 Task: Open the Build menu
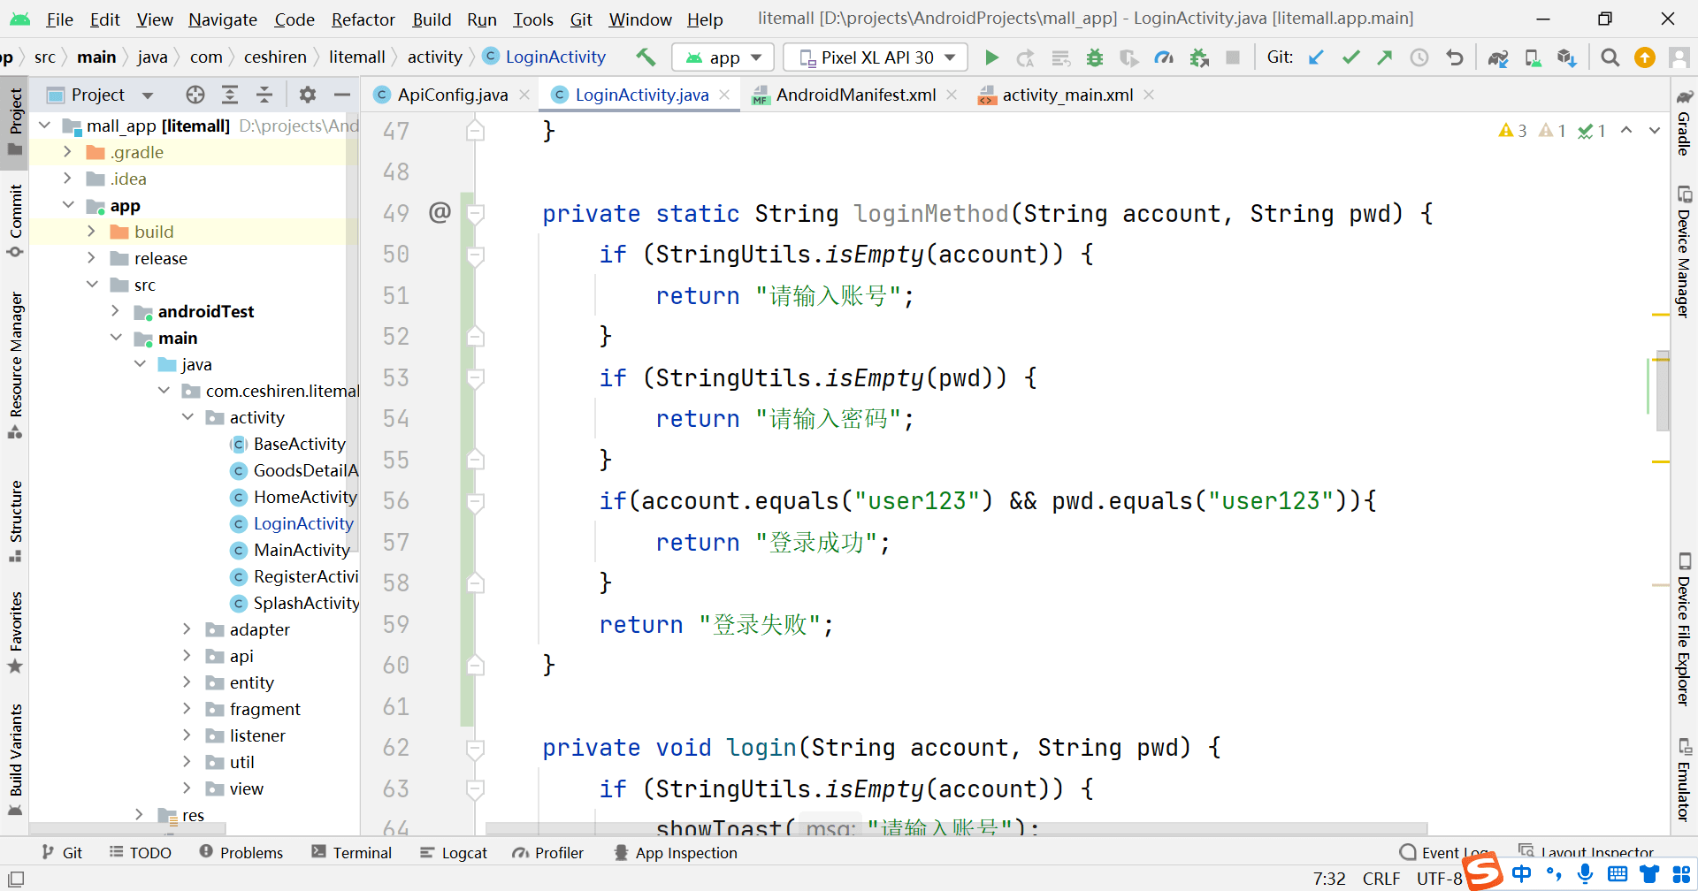click(432, 19)
